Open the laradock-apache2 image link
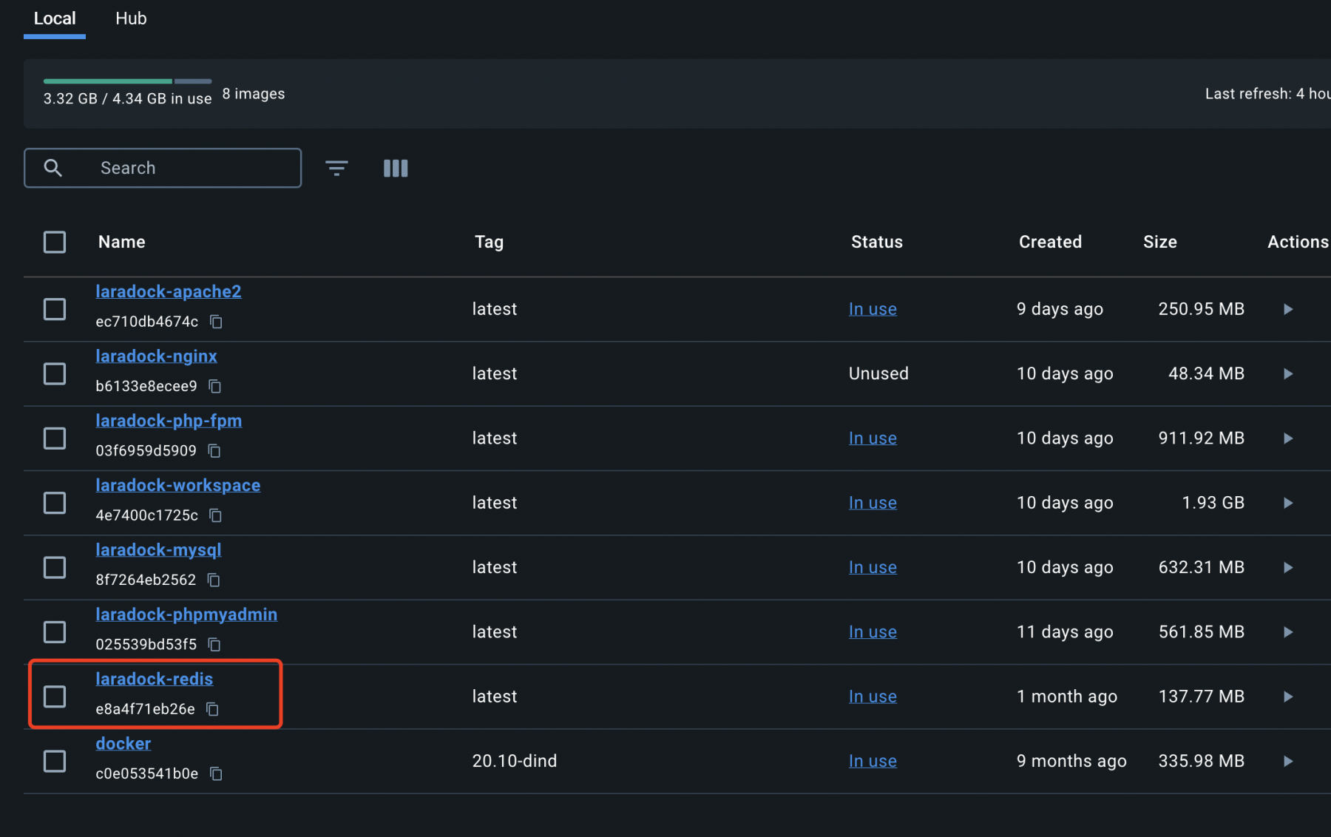This screenshot has height=837, width=1331. coord(169,291)
